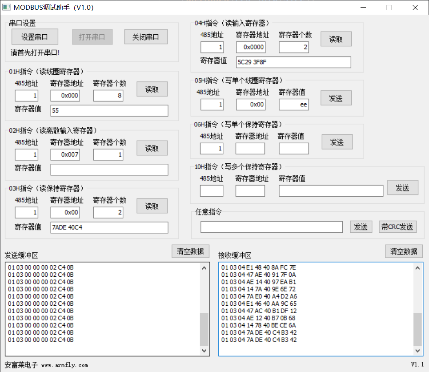Click the 关闭串口 button

pos(146,37)
